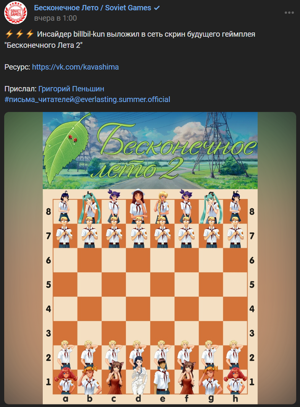Viewport: 300px width, 407px height.
Task: Open the Бесконечное Лето / Soviet Games page
Action: (x=93, y=8)
